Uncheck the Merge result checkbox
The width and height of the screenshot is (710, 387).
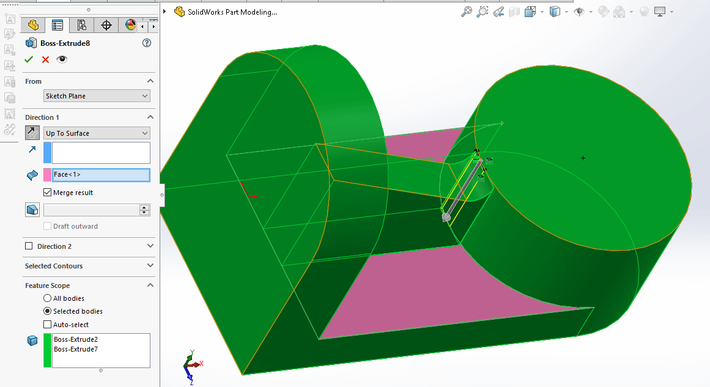pyautogui.click(x=48, y=193)
